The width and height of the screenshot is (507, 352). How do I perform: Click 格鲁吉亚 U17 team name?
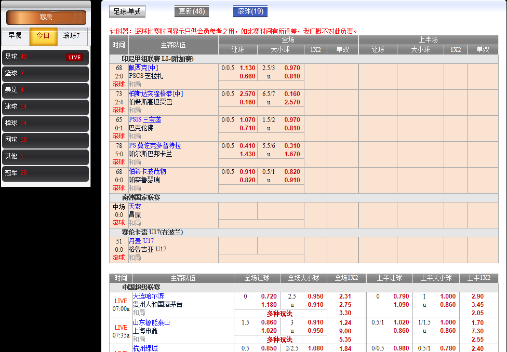(148, 249)
